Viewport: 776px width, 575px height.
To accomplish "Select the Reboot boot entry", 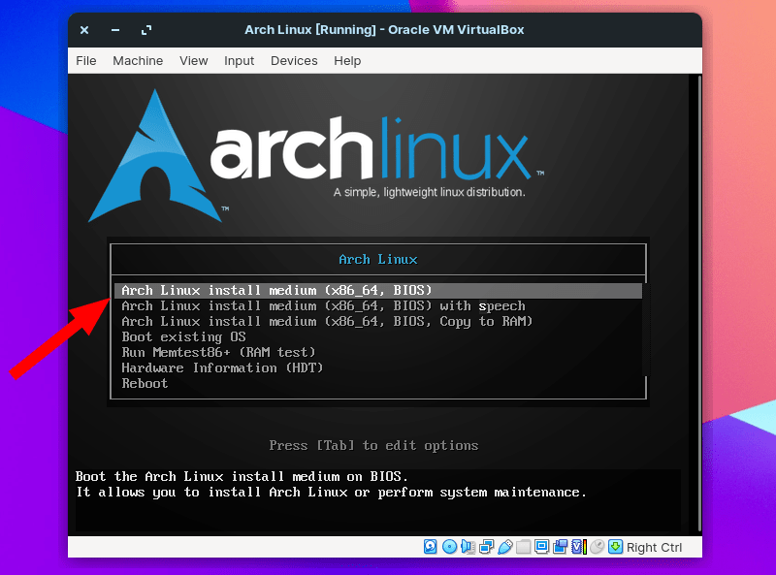I will click(x=145, y=383).
